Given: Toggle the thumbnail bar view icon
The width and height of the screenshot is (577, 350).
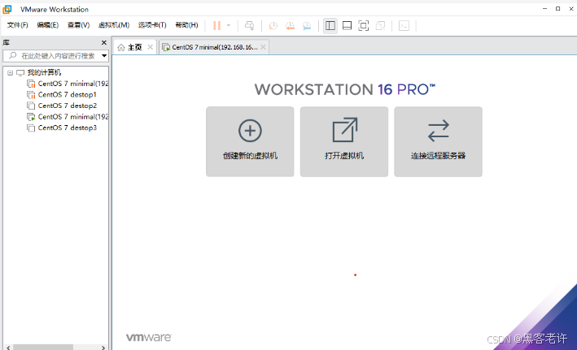Looking at the screenshot, I should pyautogui.click(x=347, y=25).
